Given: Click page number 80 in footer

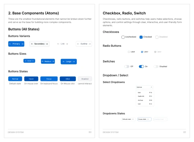Looking at the screenshot, I should point(90,132).
